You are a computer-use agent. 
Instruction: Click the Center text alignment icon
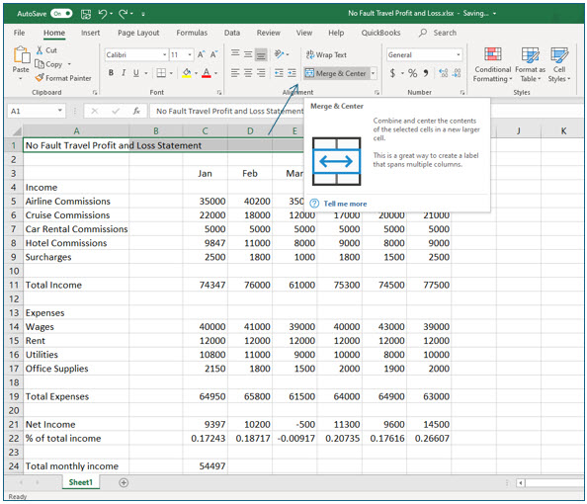(x=248, y=73)
